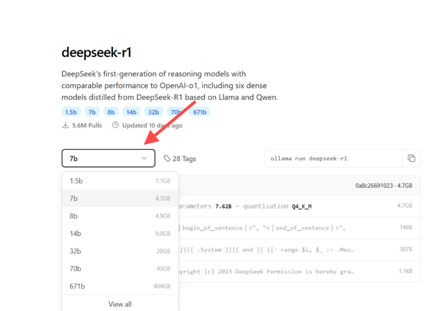
Task: Select the 32b 20GB option
Action: pyautogui.click(x=120, y=251)
